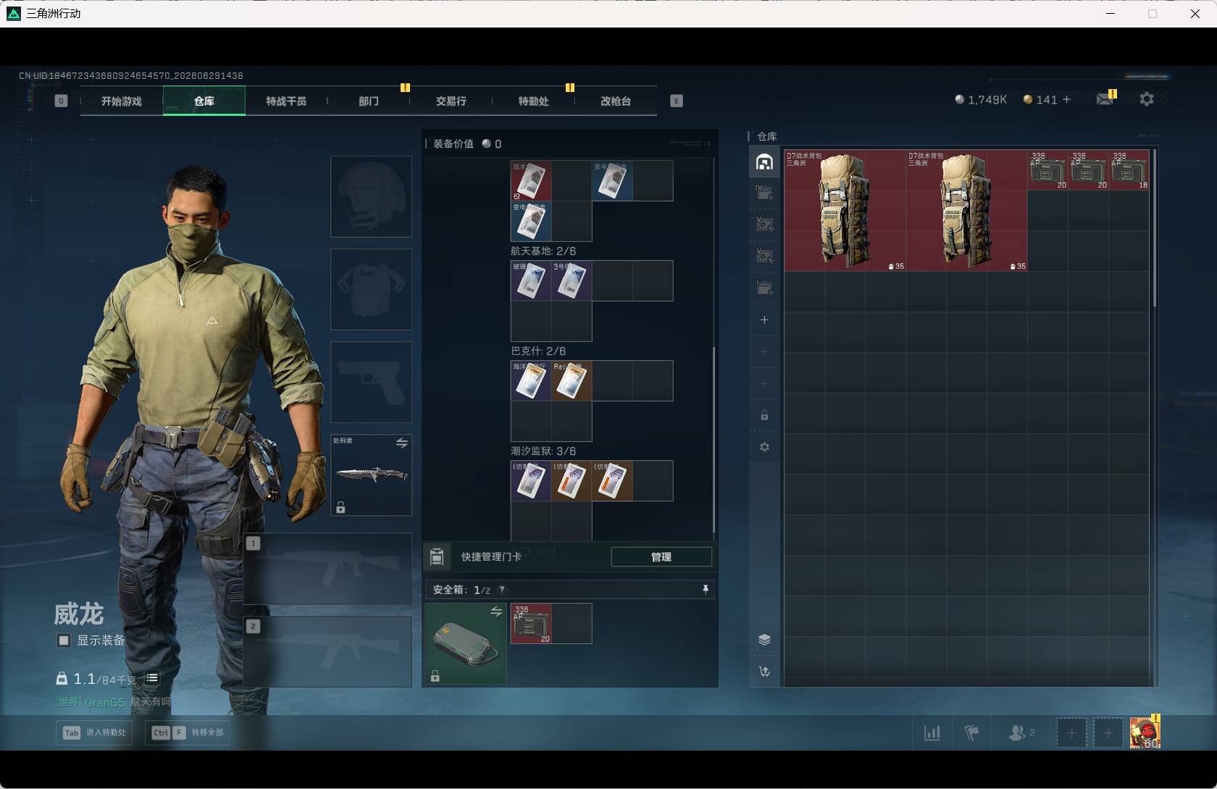The height and width of the screenshot is (789, 1217).
Task: Click the warehouse vertical scrollbar
Action: (x=1154, y=228)
